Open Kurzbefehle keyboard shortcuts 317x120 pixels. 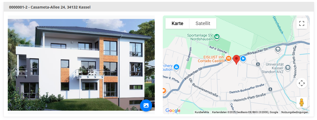(x=202, y=112)
